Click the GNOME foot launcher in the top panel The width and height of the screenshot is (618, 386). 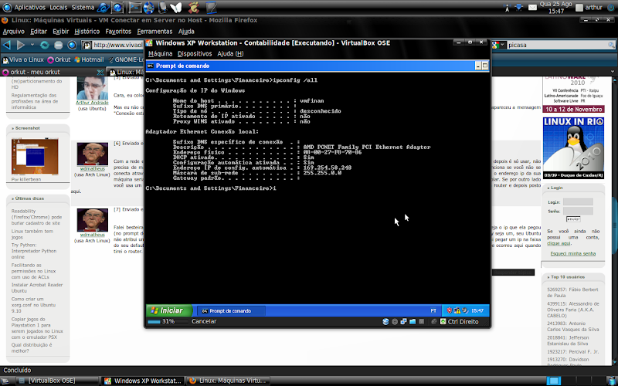pyautogui.click(x=194, y=7)
